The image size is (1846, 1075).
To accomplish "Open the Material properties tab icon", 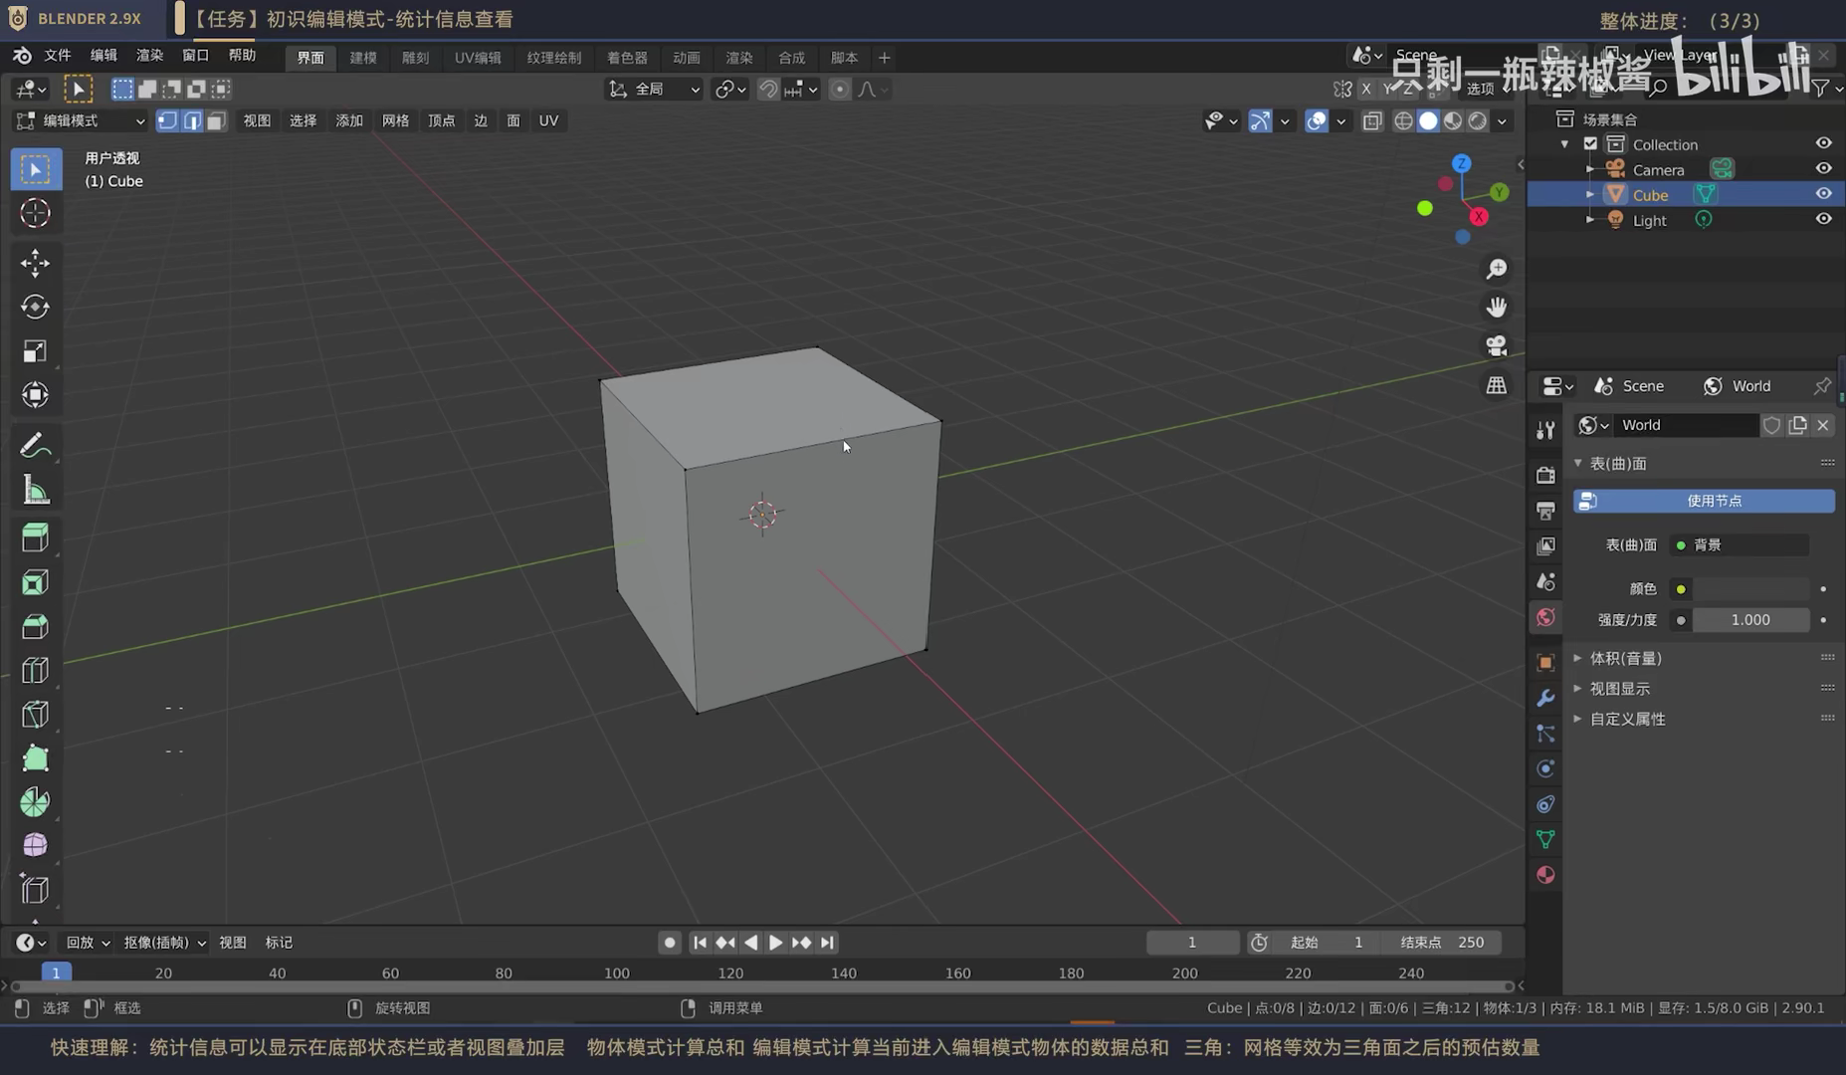I will pos(1545,875).
